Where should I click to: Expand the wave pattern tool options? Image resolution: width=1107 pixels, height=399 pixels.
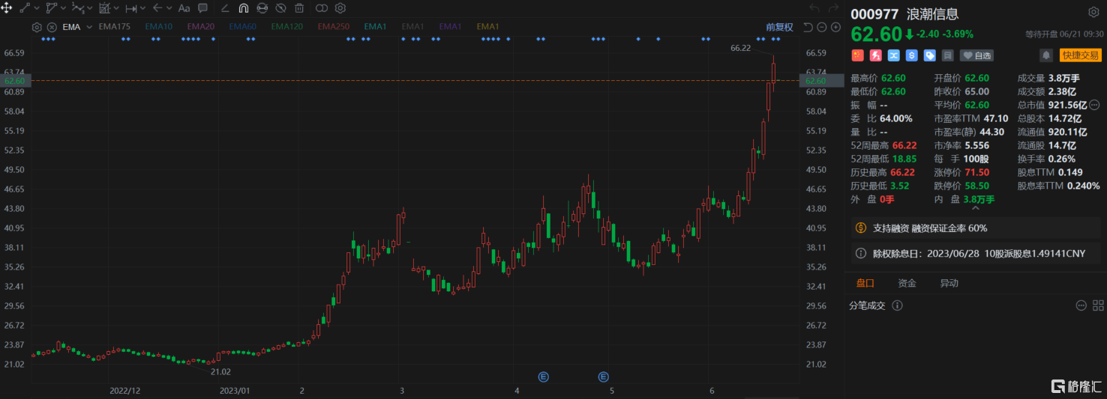tap(89, 8)
